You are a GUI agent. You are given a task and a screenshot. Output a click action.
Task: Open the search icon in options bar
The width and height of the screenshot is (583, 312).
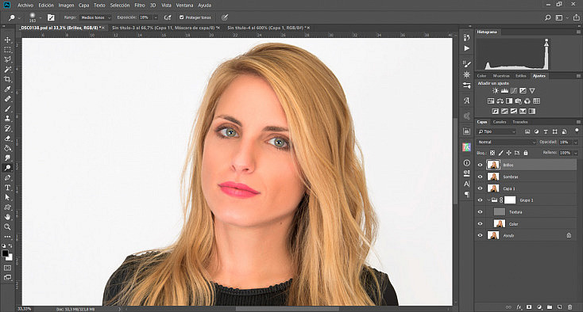click(x=548, y=17)
